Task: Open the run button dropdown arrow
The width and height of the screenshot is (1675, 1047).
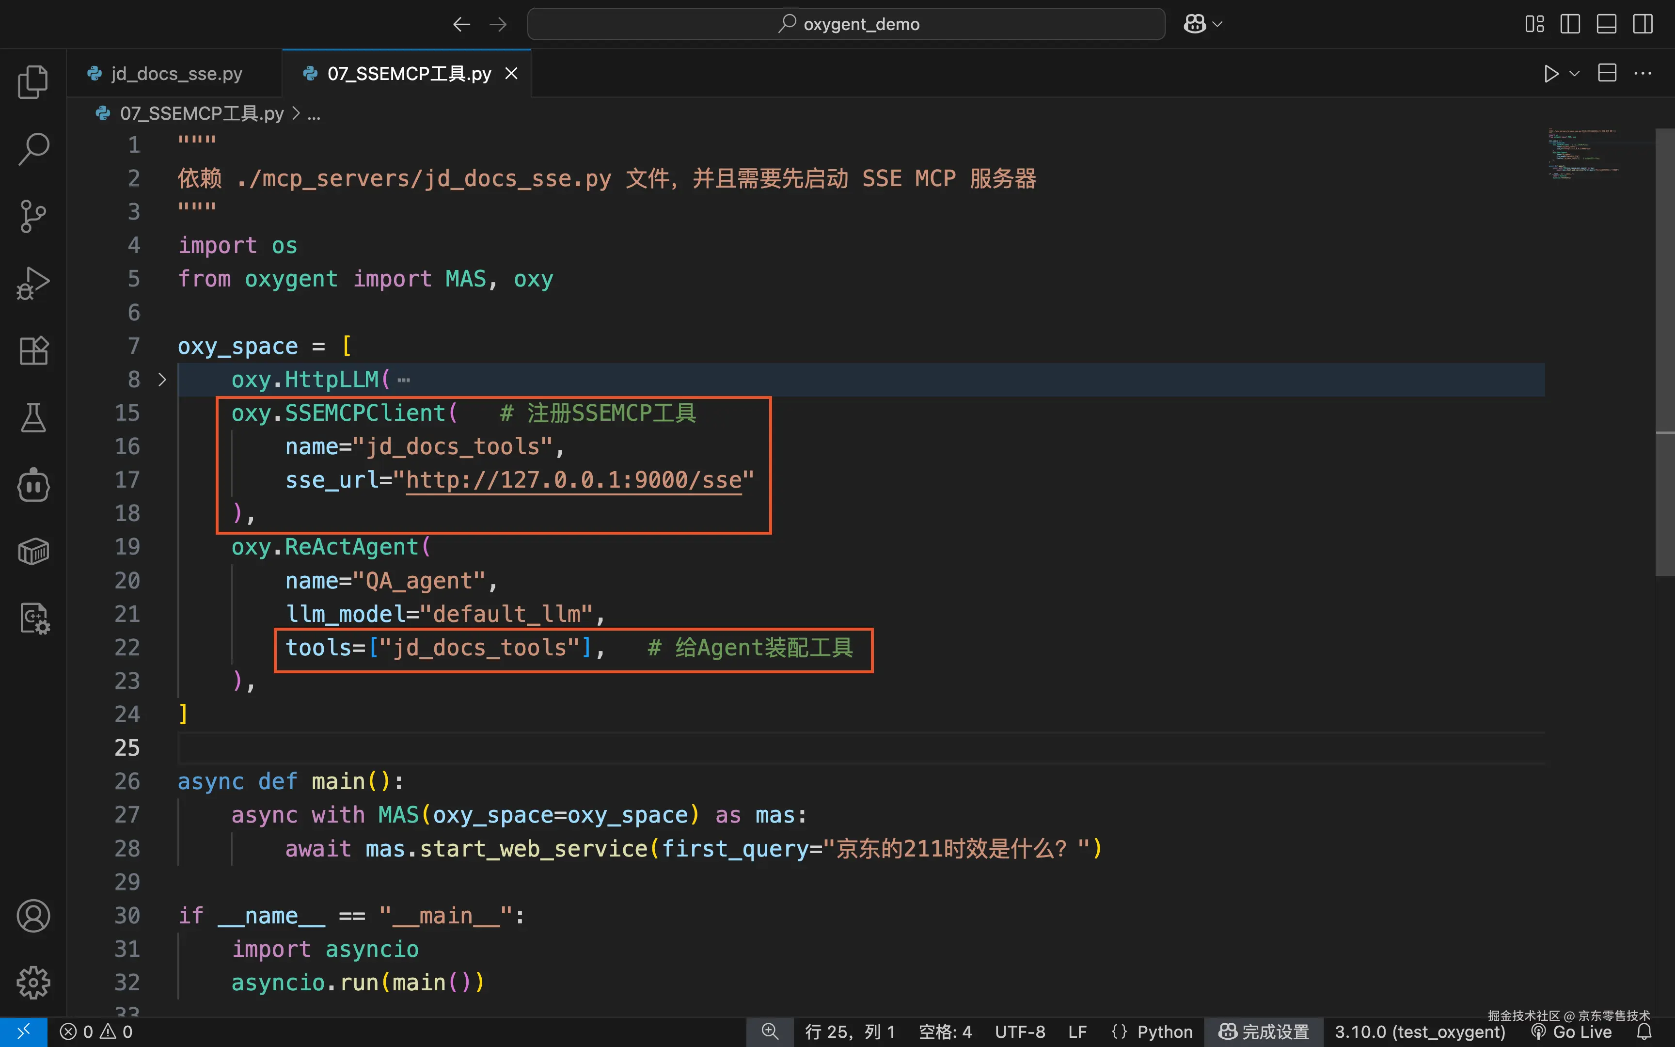Action: [x=1575, y=73]
